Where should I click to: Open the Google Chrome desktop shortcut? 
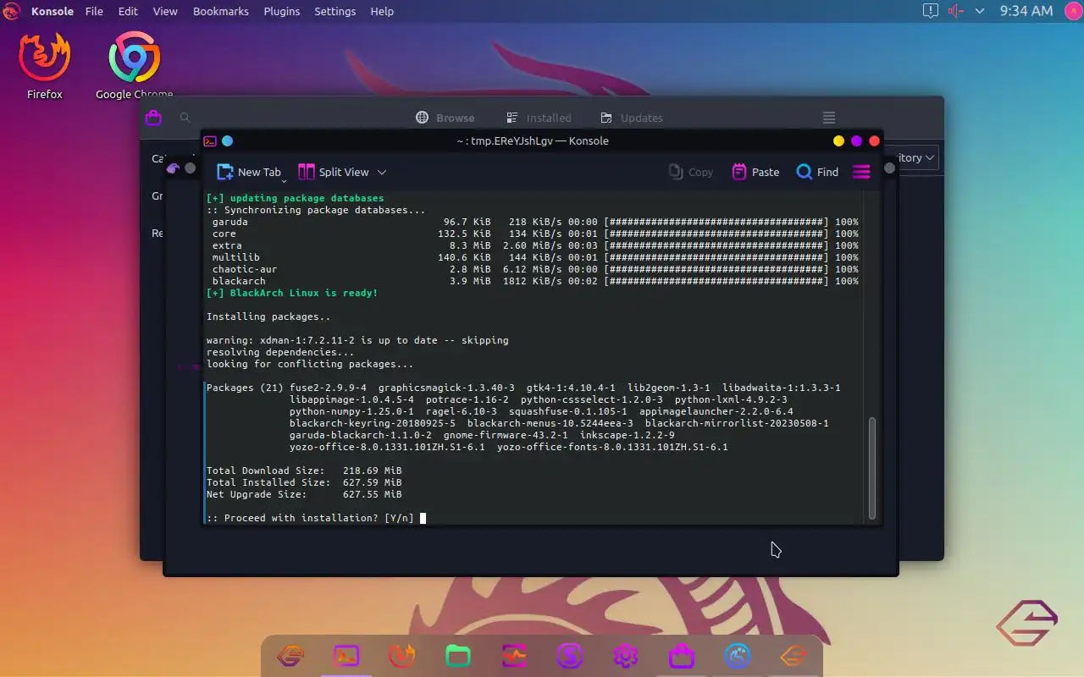134,66
